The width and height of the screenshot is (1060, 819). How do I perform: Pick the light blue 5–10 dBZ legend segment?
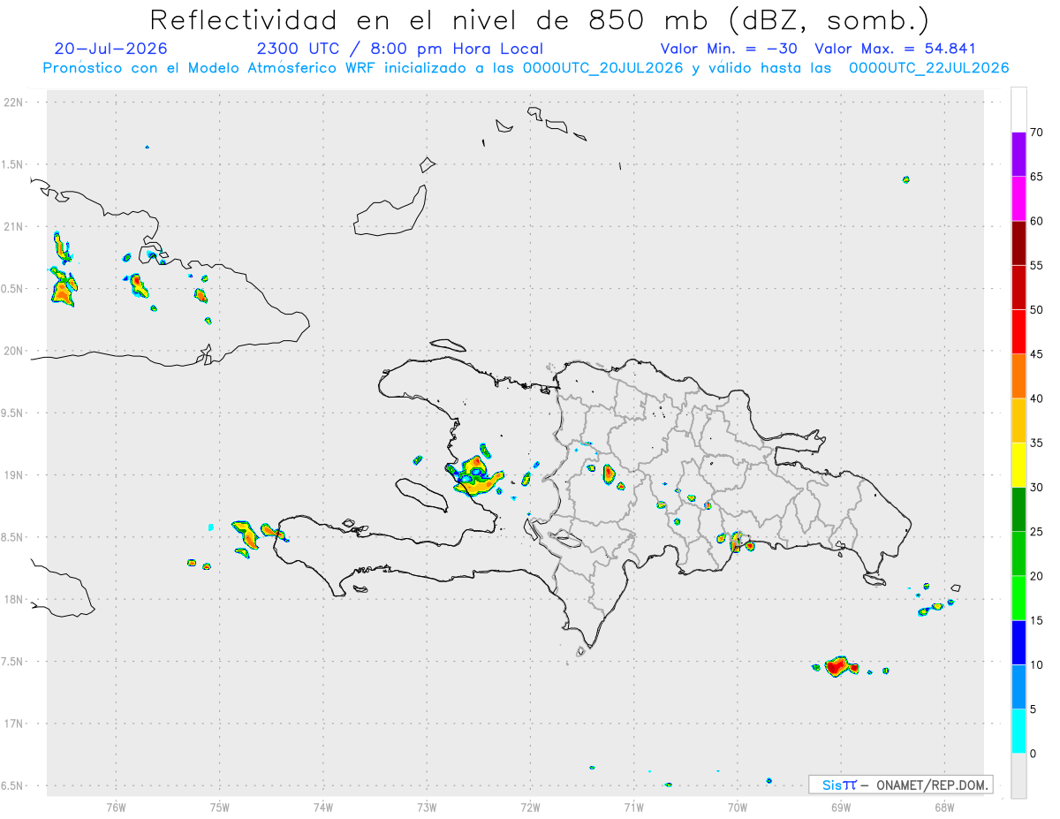pos(1018,687)
